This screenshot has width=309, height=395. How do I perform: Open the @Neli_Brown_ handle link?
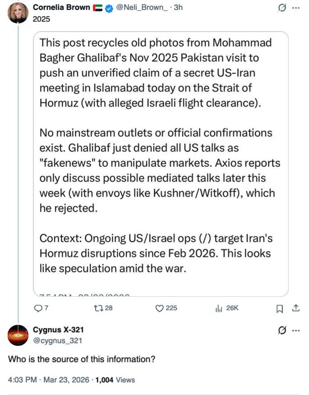coord(141,8)
